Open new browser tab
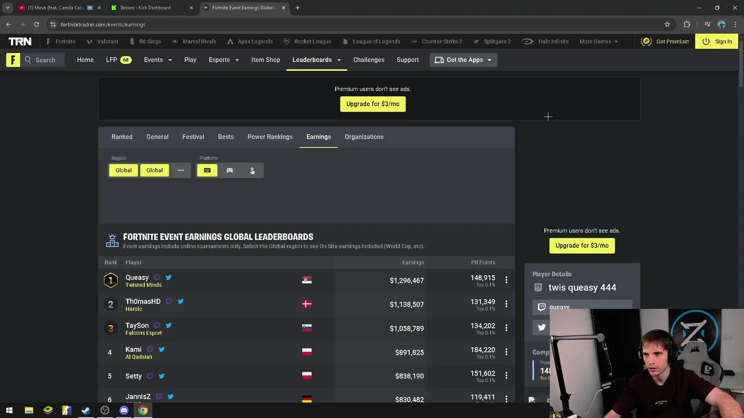The width and height of the screenshot is (744, 418). coord(298,8)
